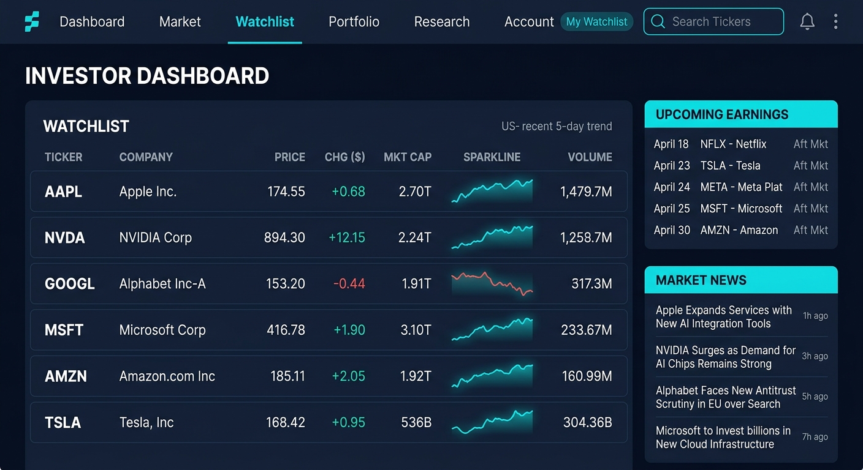The width and height of the screenshot is (863, 470).
Task: Open the Portfolio tab
Action: (x=354, y=22)
